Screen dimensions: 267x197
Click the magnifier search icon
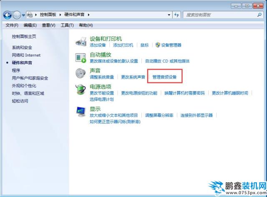[x=259, y=15]
